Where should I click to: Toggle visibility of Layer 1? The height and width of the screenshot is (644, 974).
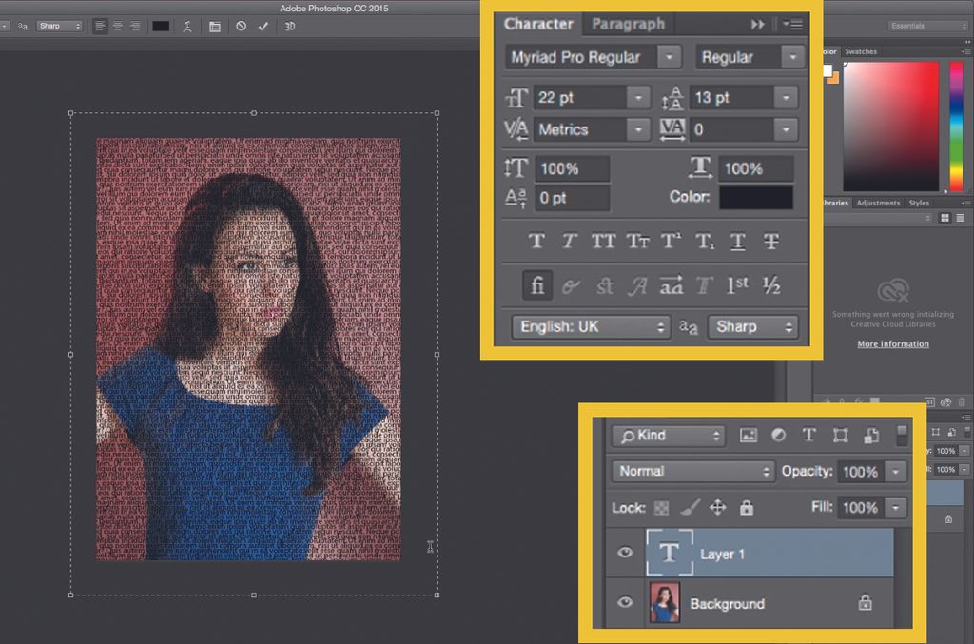click(625, 553)
